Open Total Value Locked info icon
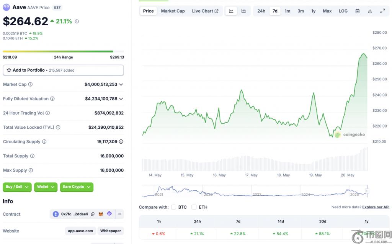 [x=58, y=127]
